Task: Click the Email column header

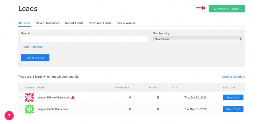Action: 41,87
